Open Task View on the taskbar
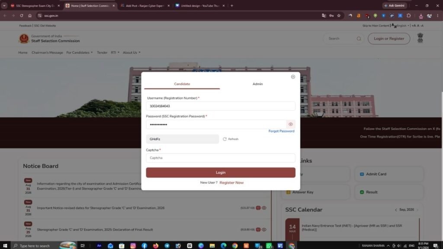Image resolution: width=443 pixels, height=249 pixels. tap(83, 246)
